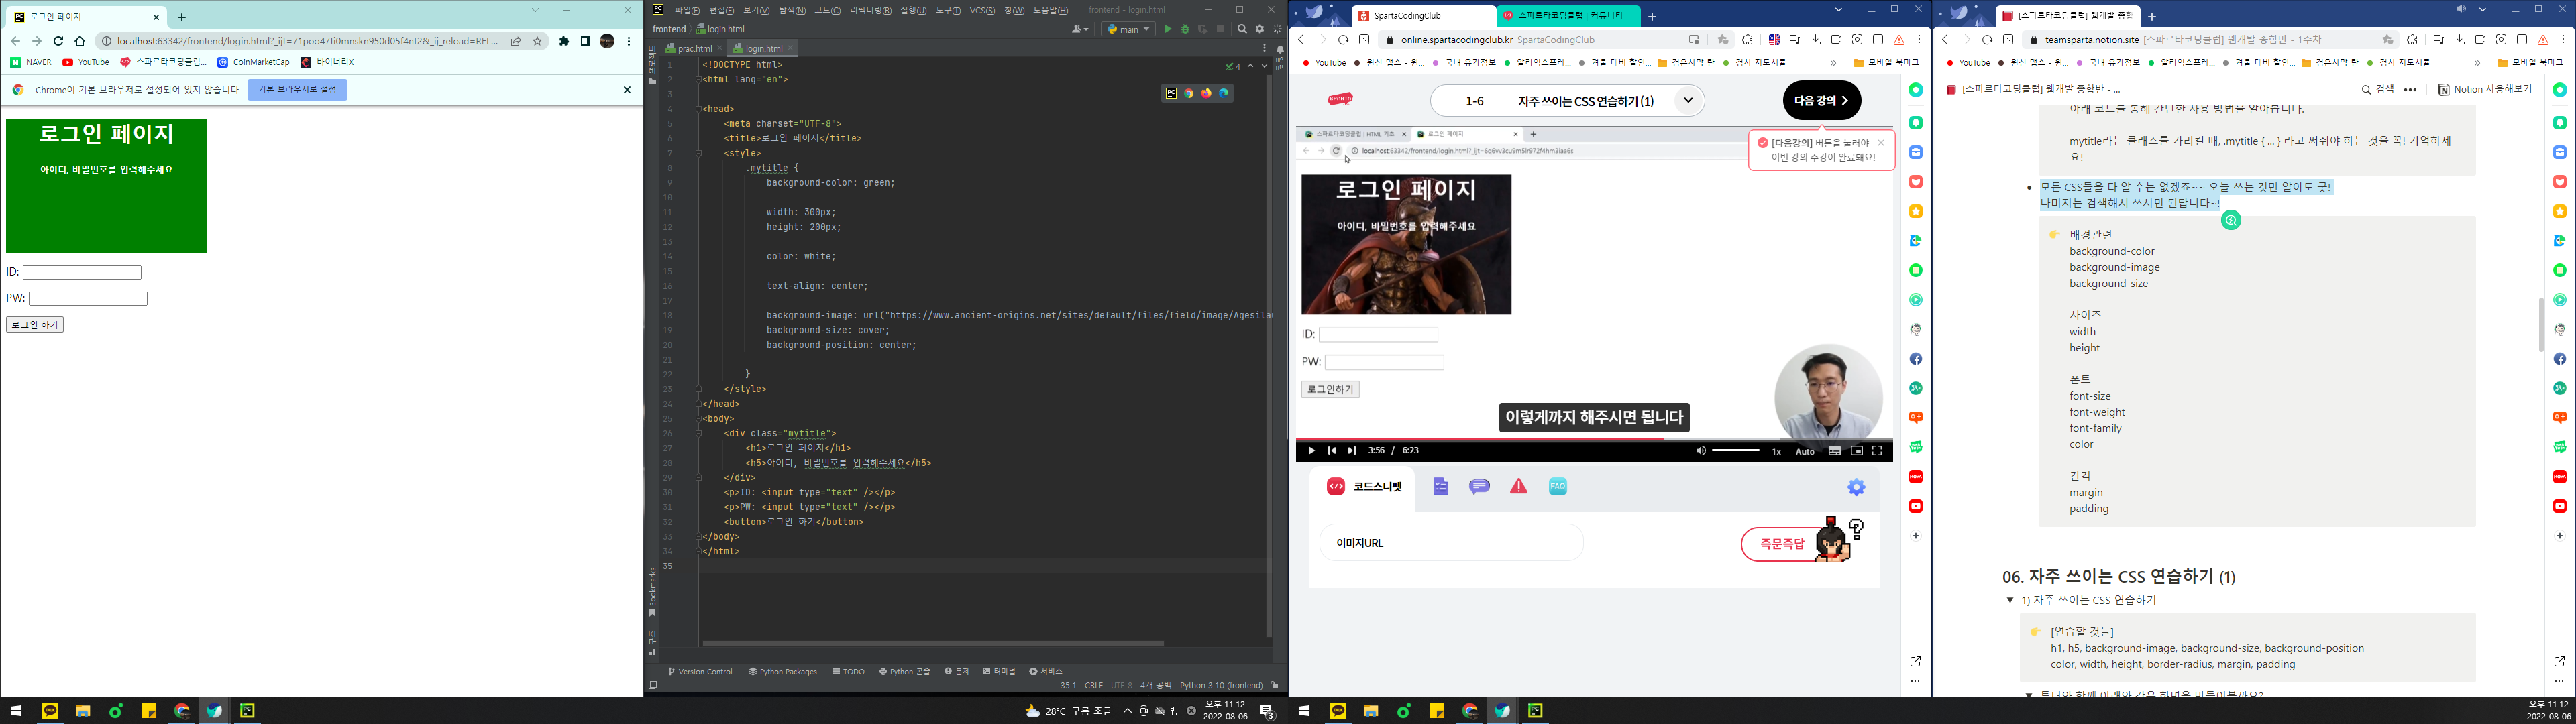2576x724 pixels.
Task: Open the 리팩터링(R) menu in PyCharm
Action: coord(870,10)
